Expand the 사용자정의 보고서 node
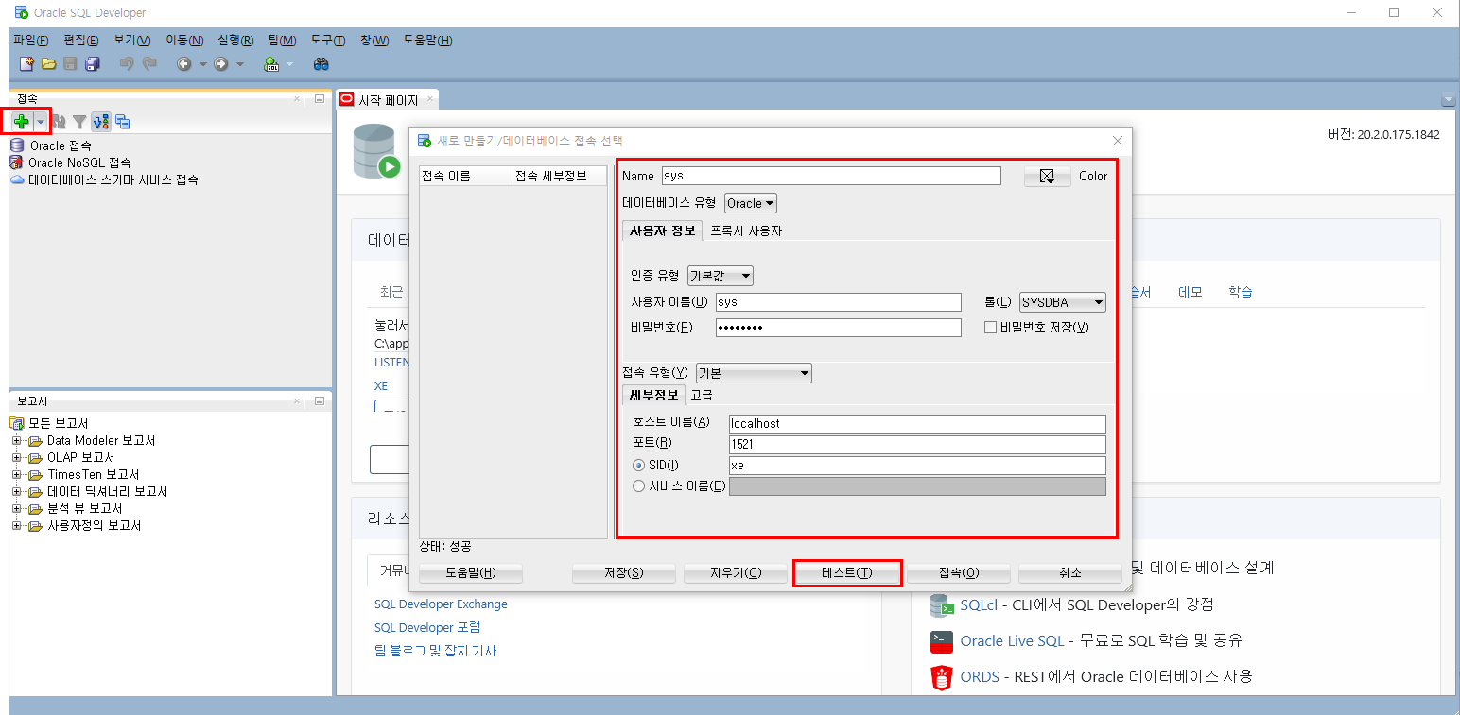1460x715 pixels. click(16, 526)
